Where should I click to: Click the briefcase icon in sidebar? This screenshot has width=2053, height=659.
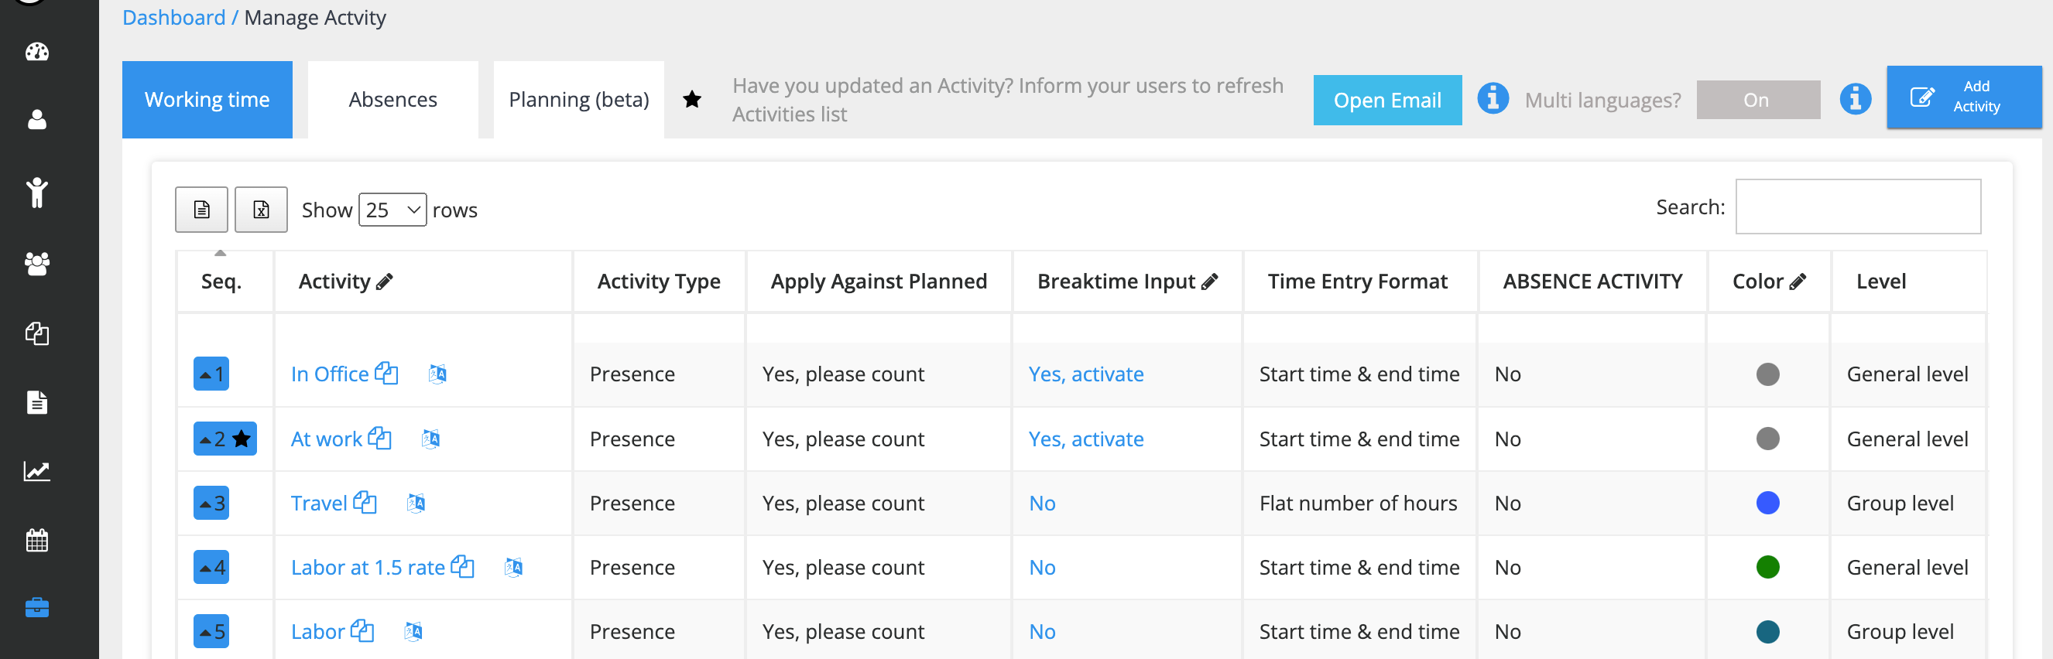(x=36, y=608)
